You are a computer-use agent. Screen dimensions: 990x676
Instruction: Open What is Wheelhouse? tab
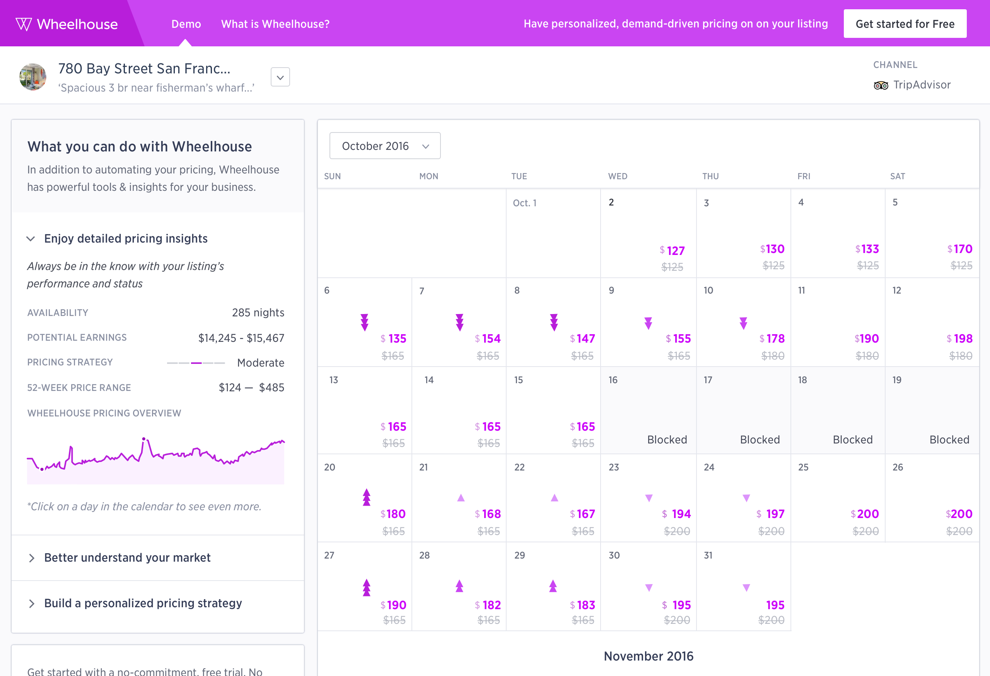pos(275,24)
